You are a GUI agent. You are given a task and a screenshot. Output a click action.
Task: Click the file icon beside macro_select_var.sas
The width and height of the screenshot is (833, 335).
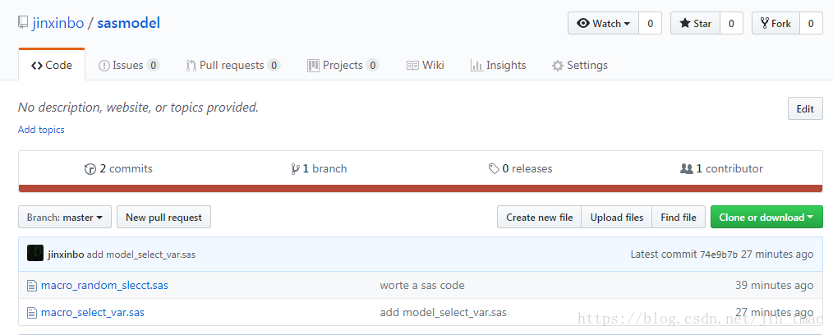coord(32,312)
